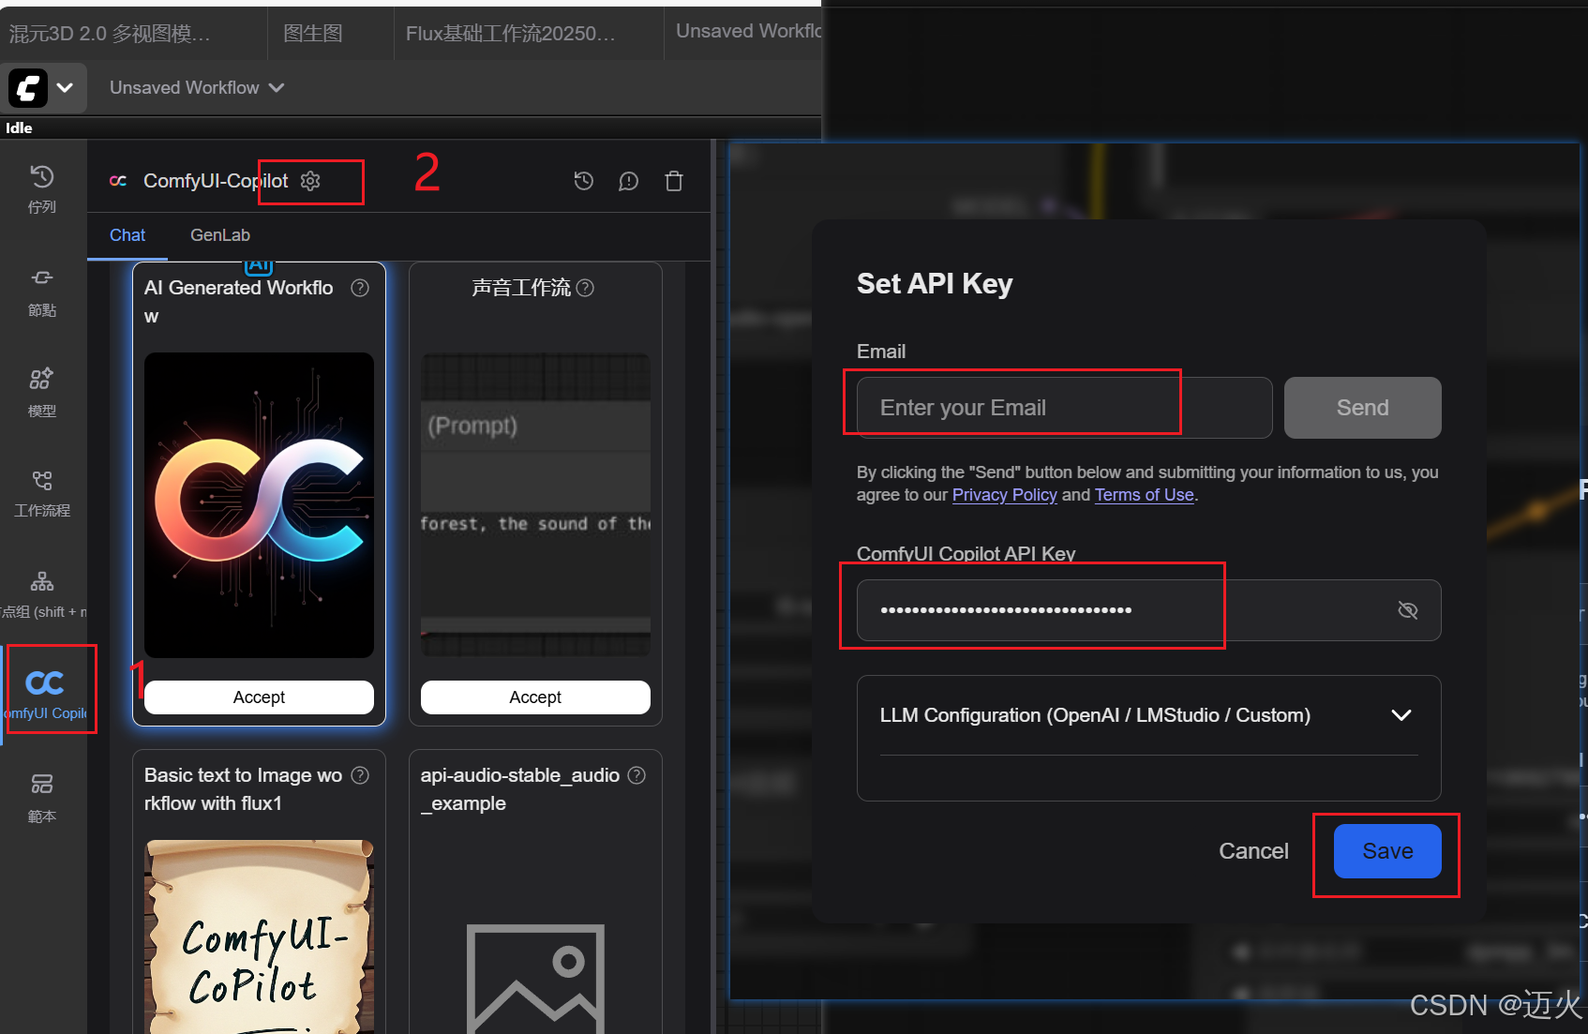This screenshot has height=1034, width=1588.
Task: Save the API key settings
Action: pos(1387,851)
